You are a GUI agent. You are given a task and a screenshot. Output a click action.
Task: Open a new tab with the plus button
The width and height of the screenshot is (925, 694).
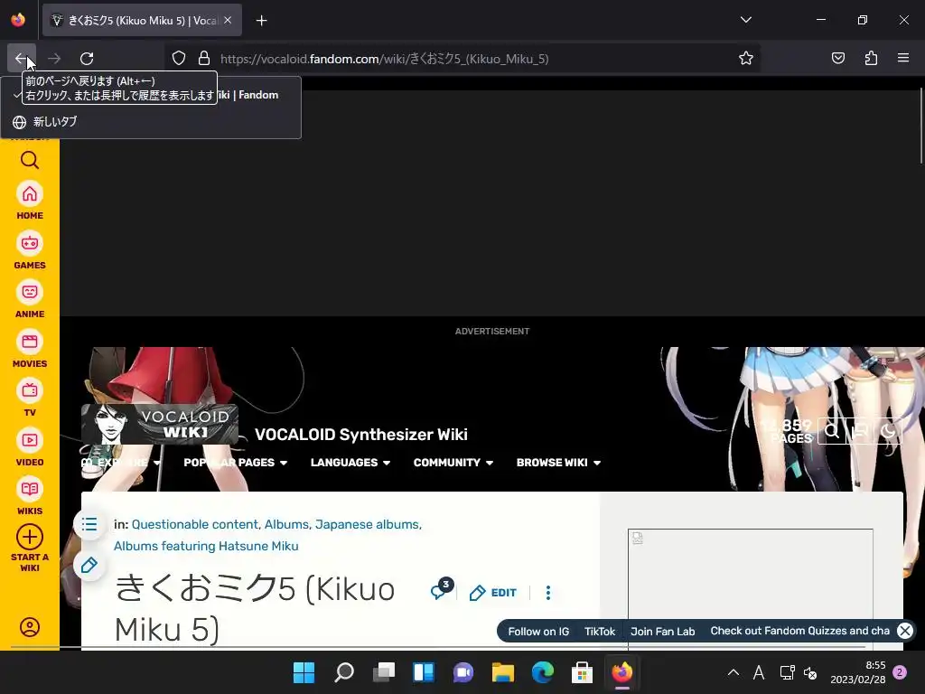(x=261, y=21)
